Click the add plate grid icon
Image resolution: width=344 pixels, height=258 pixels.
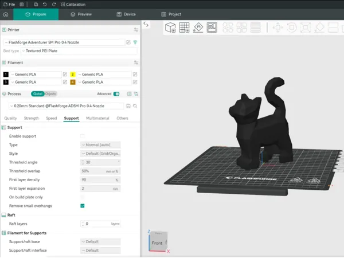click(184, 28)
